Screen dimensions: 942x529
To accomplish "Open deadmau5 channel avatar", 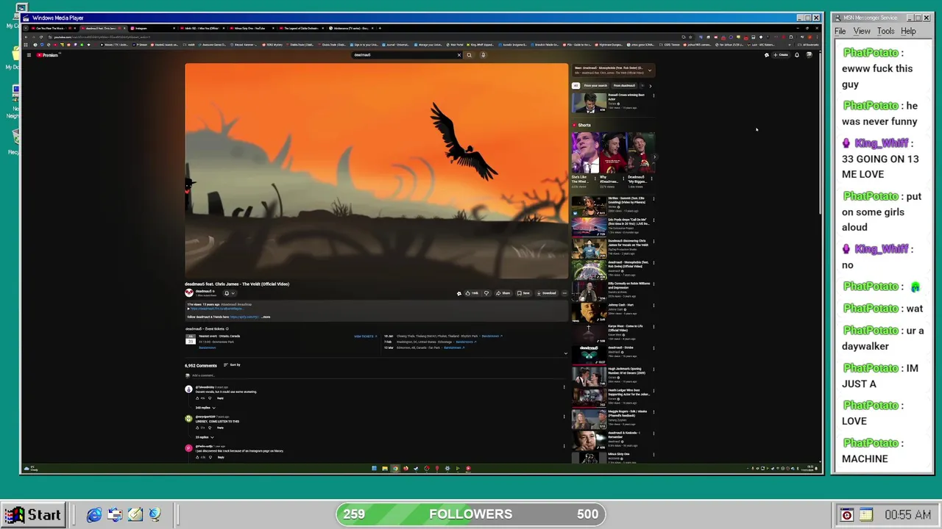I will point(189,292).
